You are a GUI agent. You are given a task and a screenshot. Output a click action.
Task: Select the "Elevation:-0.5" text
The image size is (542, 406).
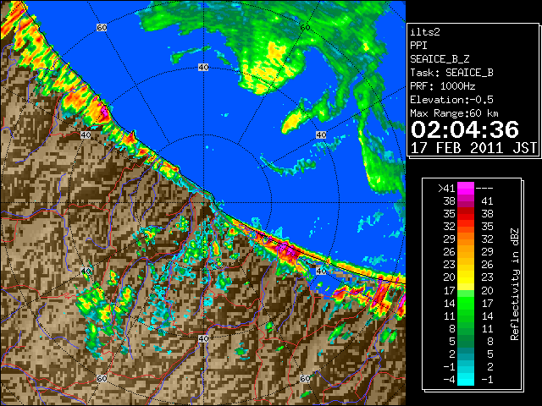[x=451, y=100]
